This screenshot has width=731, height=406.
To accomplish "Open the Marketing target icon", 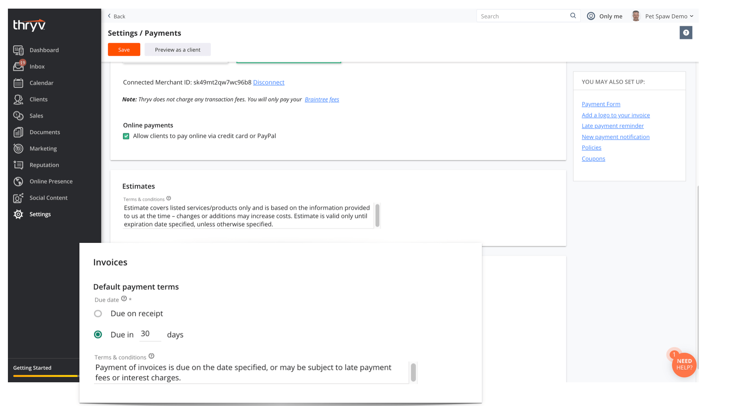I will pos(18,149).
